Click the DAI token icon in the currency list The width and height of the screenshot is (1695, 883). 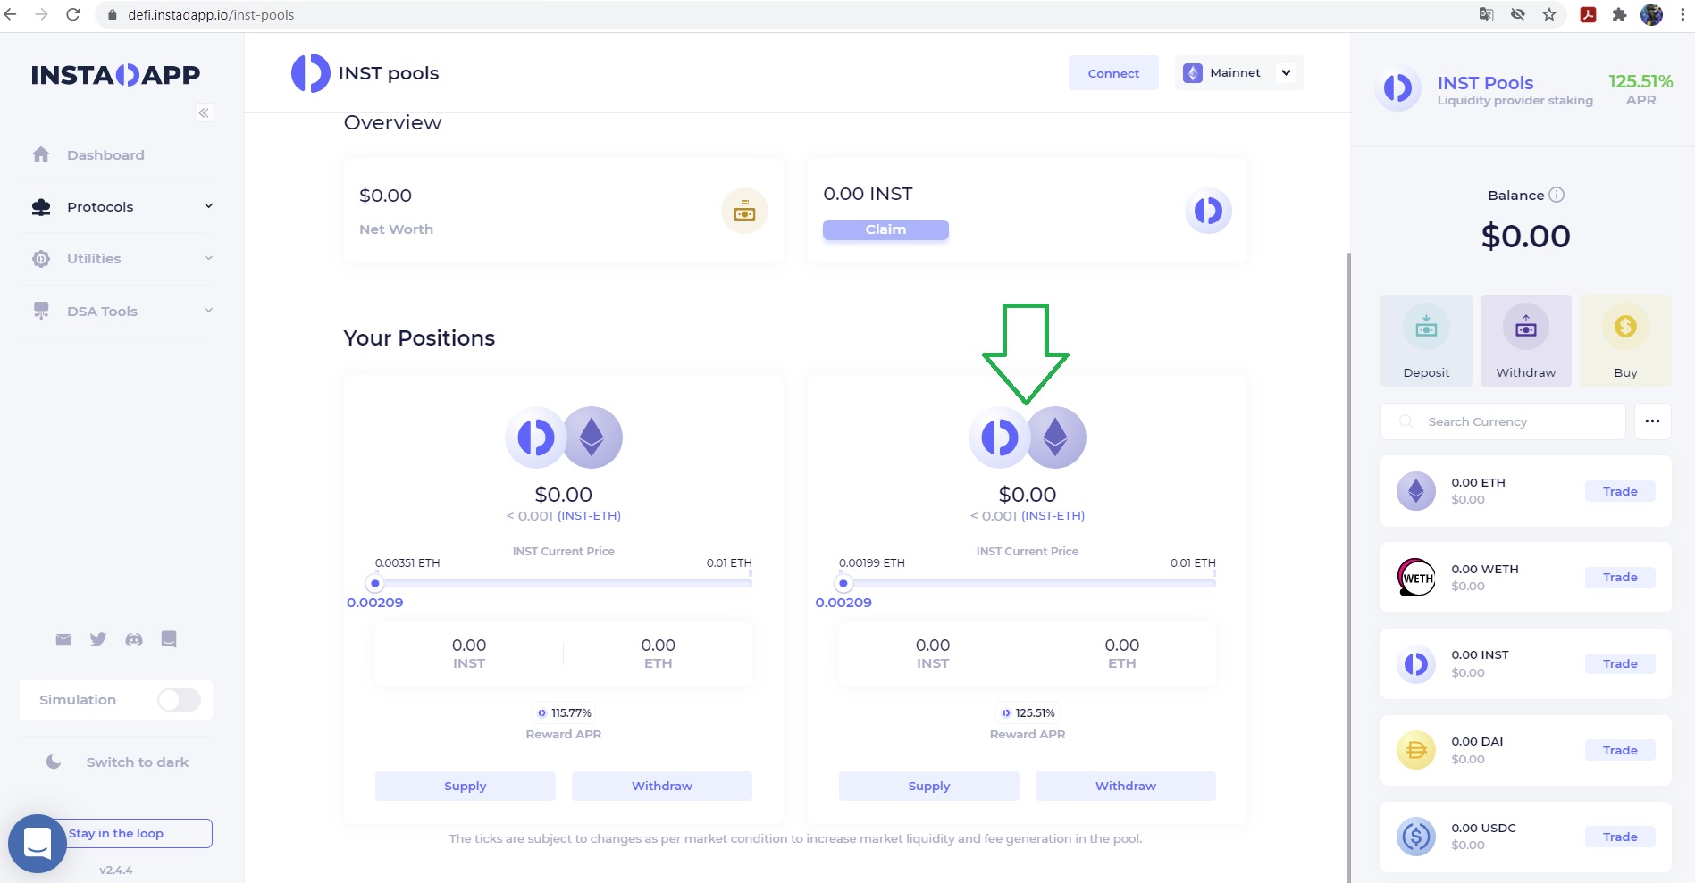click(x=1416, y=750)
